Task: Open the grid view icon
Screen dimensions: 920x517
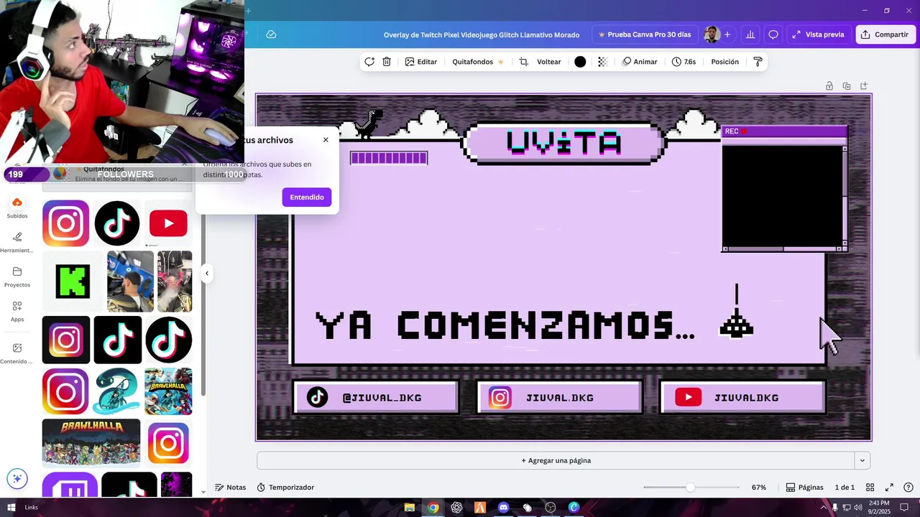Action: point(870,488)
